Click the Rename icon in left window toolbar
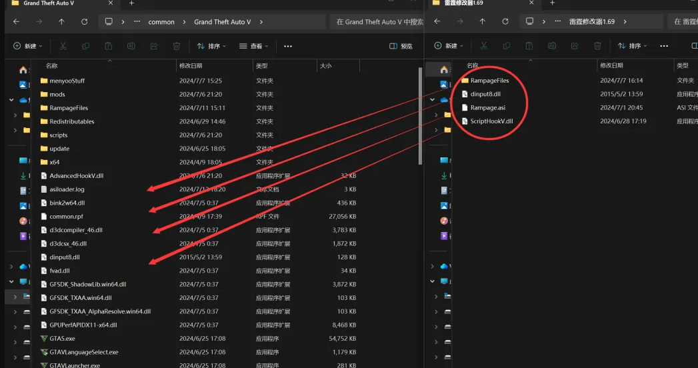The height and width of the screenshot is (368, 698). [x=131, y=46]
